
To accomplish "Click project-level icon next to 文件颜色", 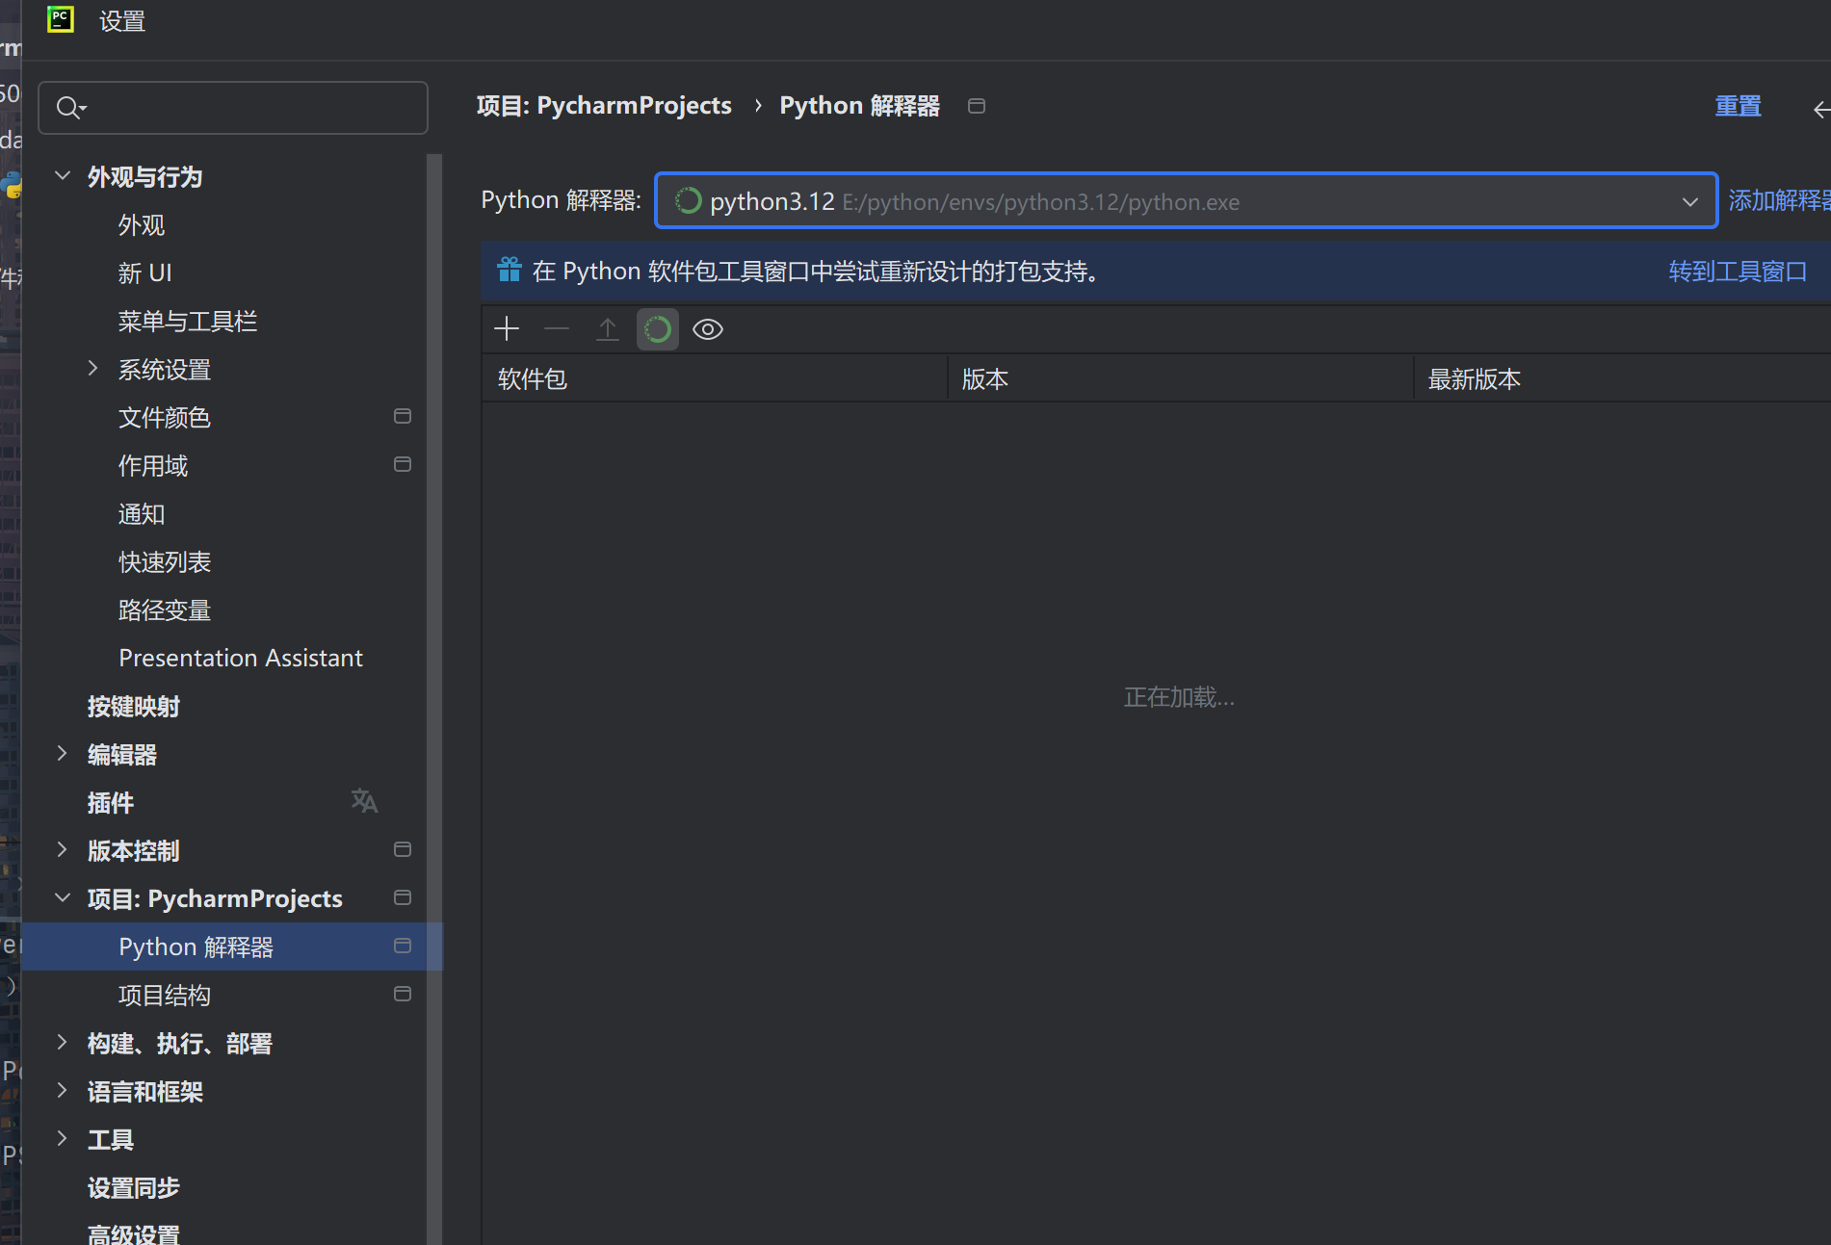I will [403, 416].
